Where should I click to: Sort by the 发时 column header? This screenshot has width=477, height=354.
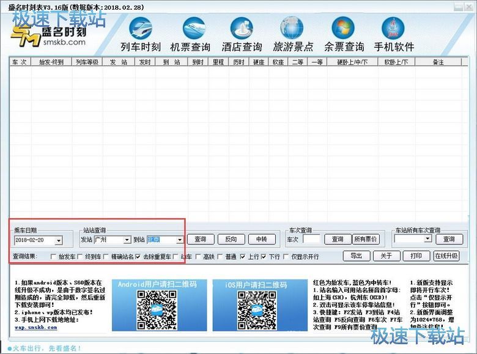pyautogui.click(x=145, y=62)
